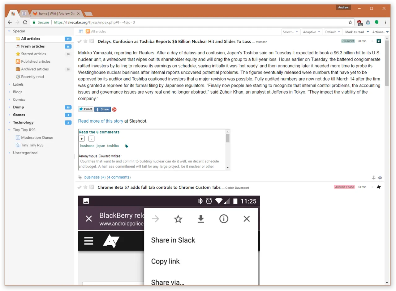Open Read more of this story link
Image resolution: width=396 pixels, height=291 pixels.
point(101,121)
